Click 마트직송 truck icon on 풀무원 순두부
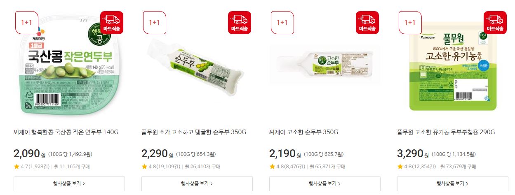 pos(240,22)
